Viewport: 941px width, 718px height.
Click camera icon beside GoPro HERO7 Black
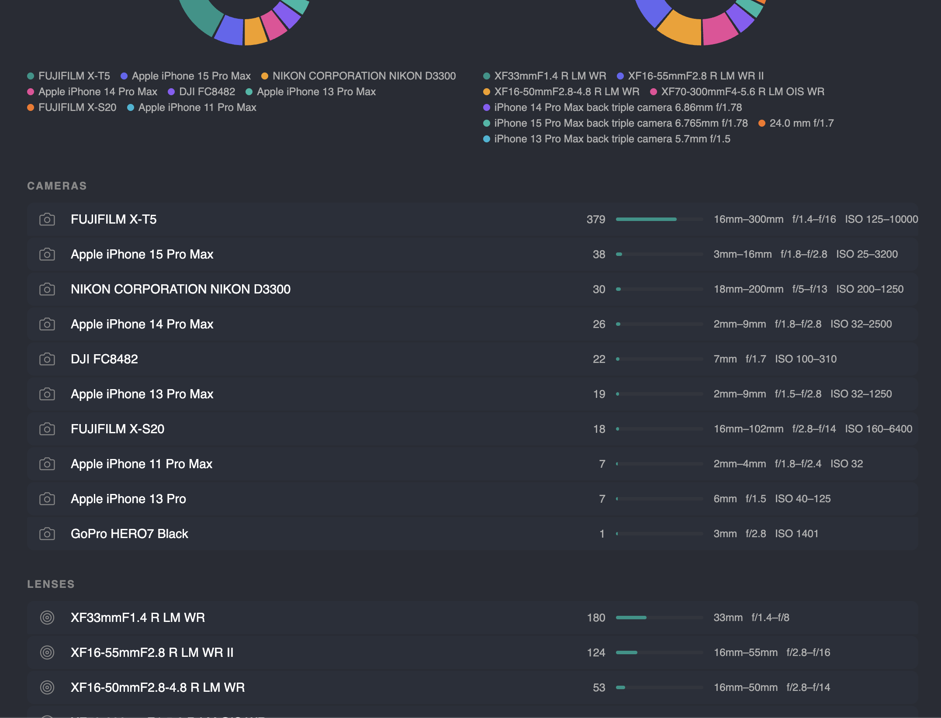point(47,534)
